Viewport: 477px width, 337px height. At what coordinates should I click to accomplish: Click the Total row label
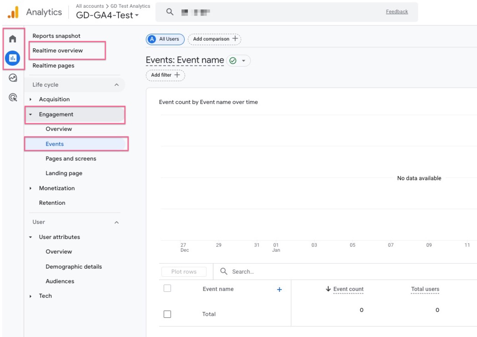[209, 314]
